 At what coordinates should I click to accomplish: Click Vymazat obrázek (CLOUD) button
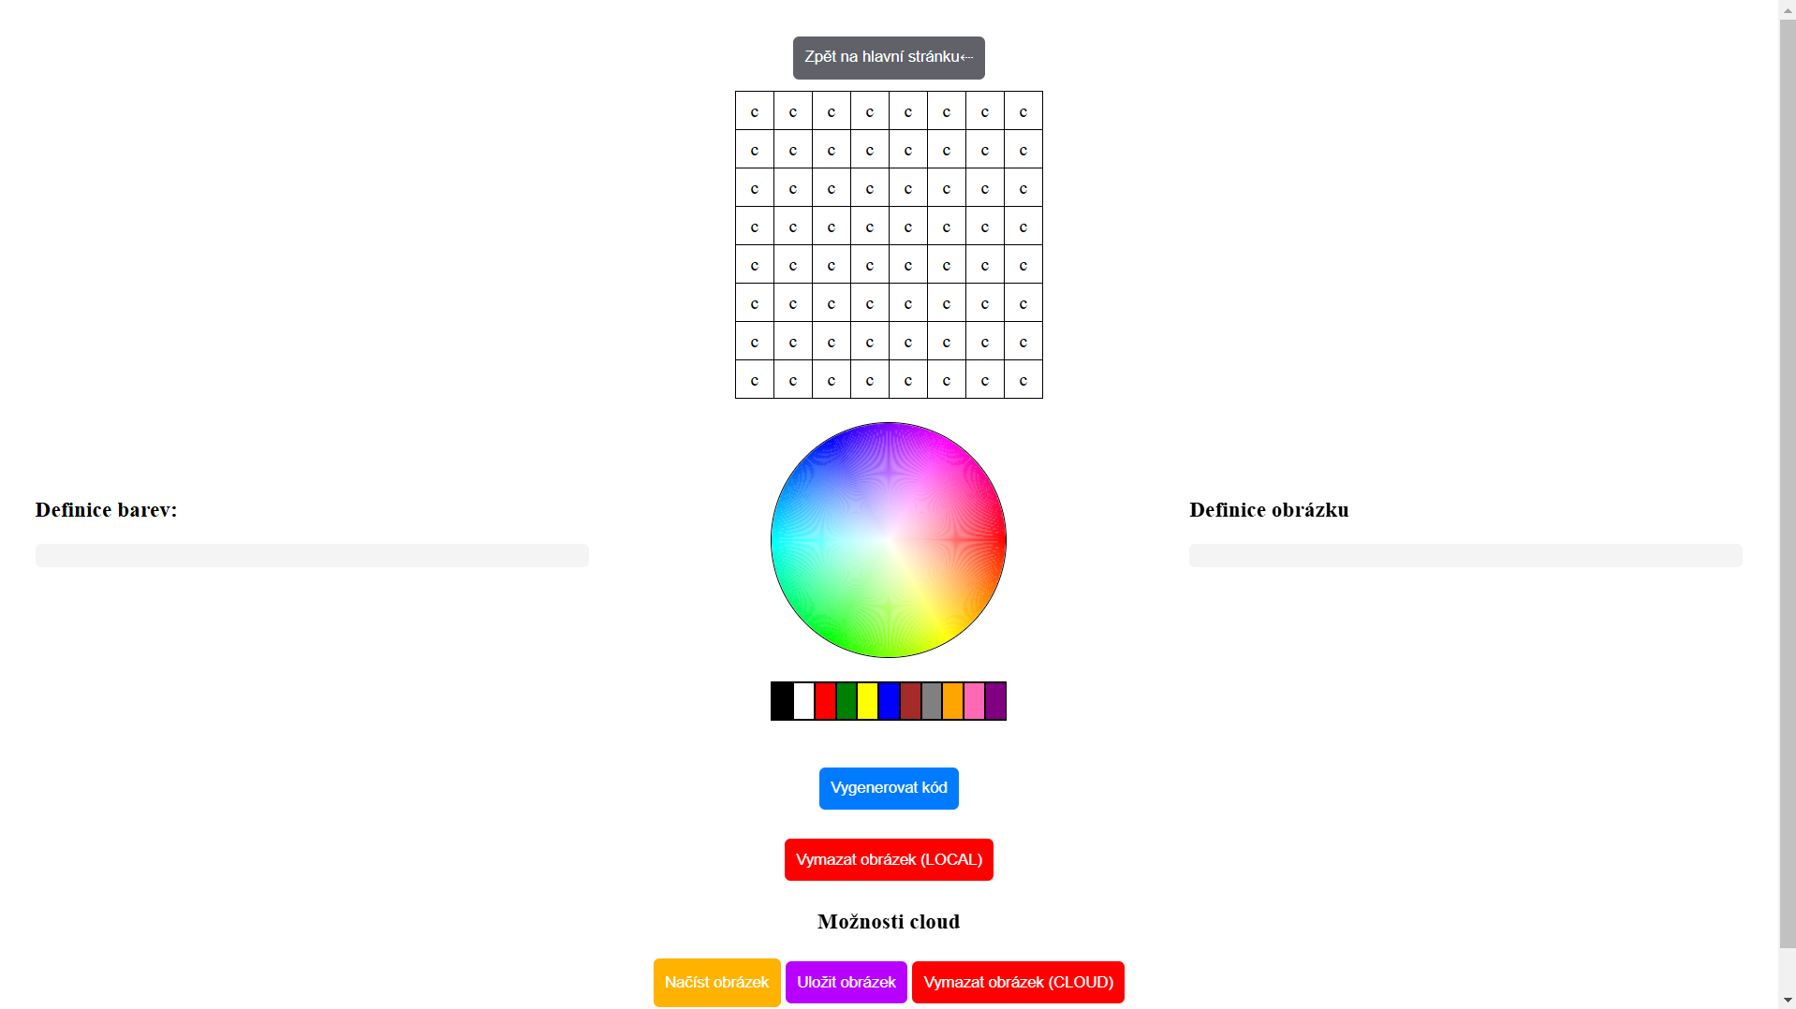click(1018, 982)
